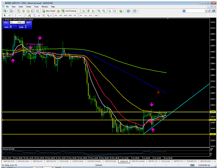Switch to the GBPUSD,M30 chart tab
The height and width of the screenshot is (168, 218).
click(x=9, y=161)
